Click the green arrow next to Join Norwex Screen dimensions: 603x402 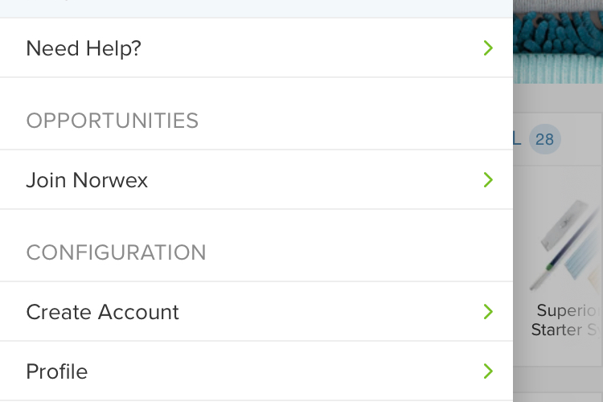click(x=488, y=179)
